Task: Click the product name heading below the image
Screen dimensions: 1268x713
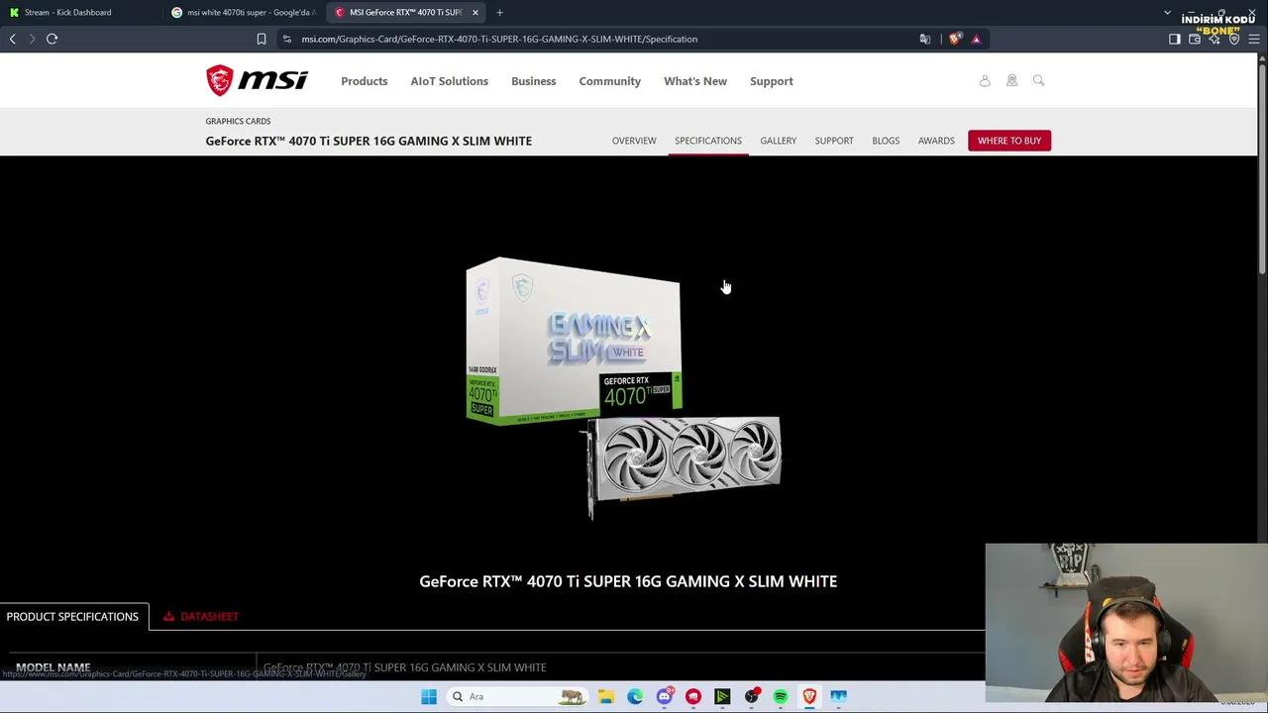Action: [628, 581]
